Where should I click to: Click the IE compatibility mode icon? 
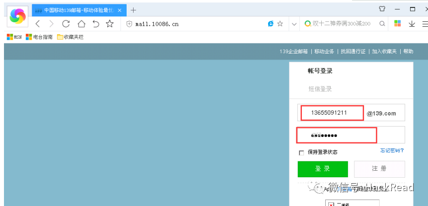(x=271, y=24)
